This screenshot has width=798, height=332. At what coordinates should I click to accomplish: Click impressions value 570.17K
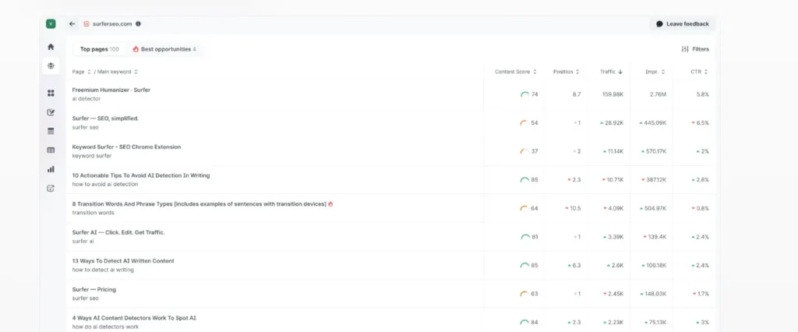[655, 151]
